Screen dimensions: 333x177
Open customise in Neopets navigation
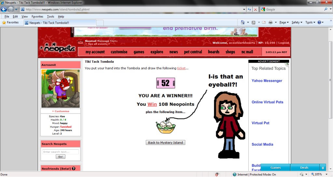[119, 52]
